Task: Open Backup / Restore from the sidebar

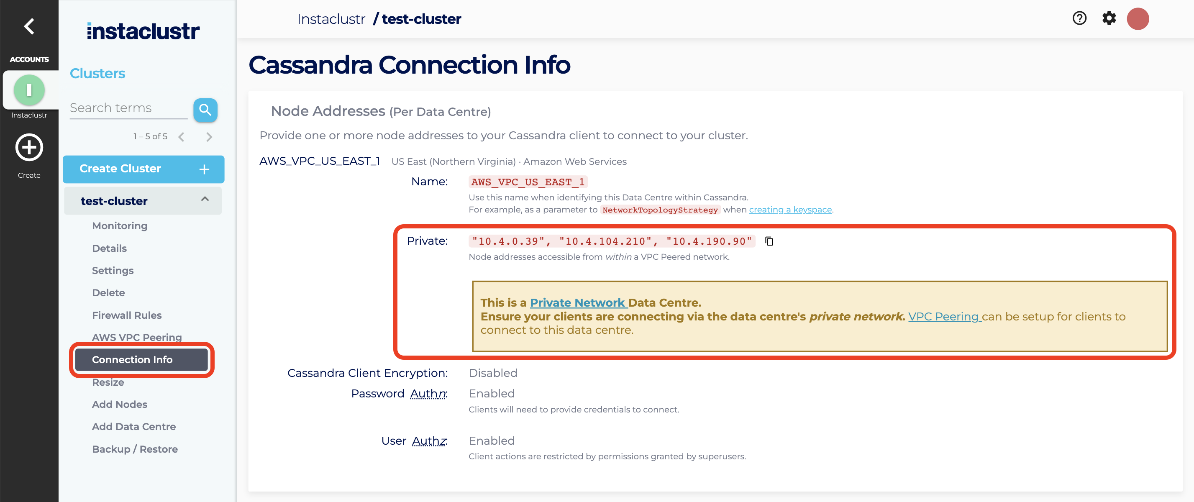Action: pyautogui.click(x=134, y=448)
